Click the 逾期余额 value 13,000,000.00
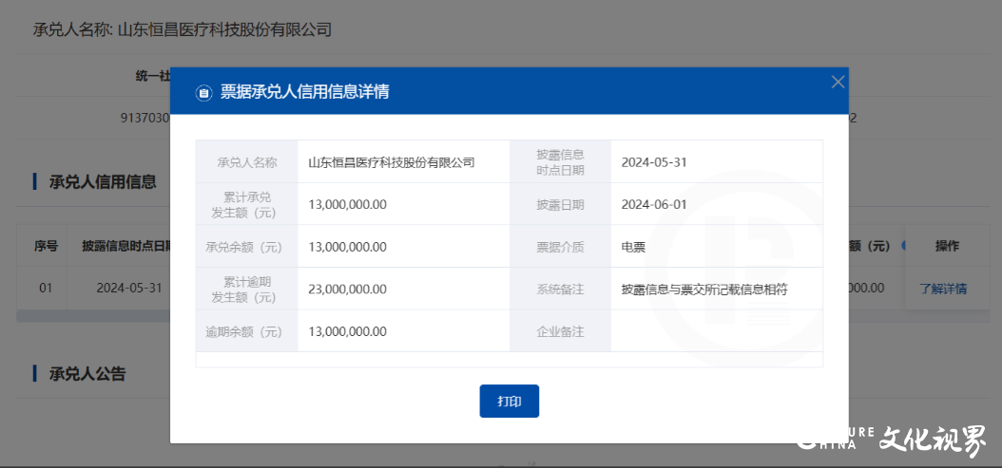This screenshot has width=1002, height=468. (347, 331)
